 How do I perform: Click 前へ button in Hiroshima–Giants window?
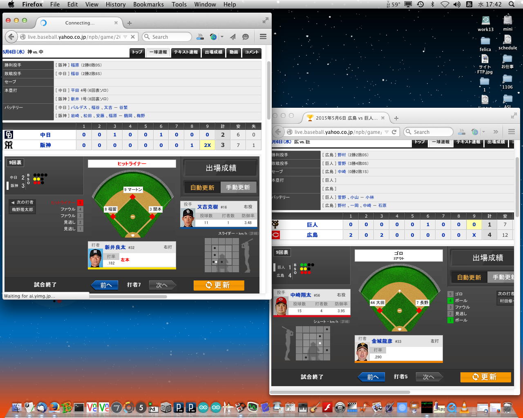[x=371, y=377]
